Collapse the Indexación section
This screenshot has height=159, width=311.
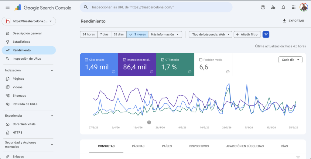[x=52, y=70]
